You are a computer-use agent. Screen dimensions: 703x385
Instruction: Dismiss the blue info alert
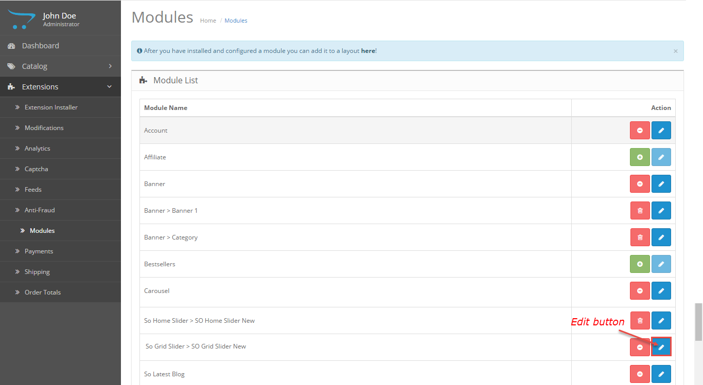675,51
